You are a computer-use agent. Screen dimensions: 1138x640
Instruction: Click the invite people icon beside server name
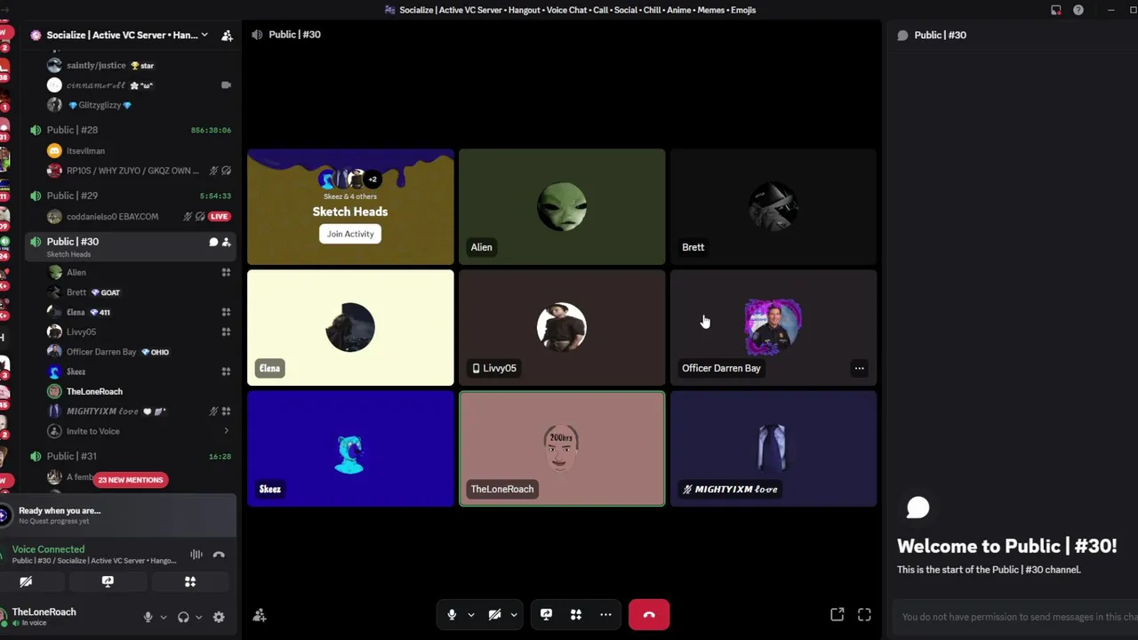pos(227,35)
